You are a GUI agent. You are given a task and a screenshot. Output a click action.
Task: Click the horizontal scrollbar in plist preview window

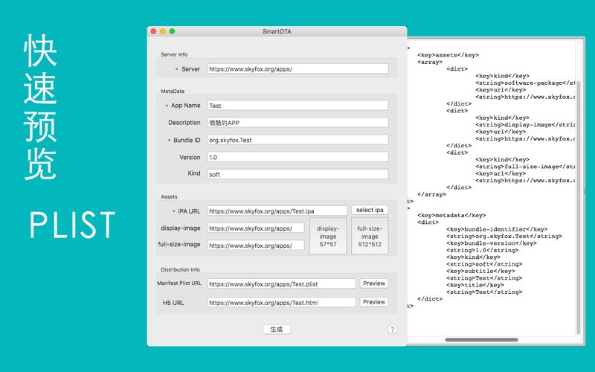[x=481, y=340]
